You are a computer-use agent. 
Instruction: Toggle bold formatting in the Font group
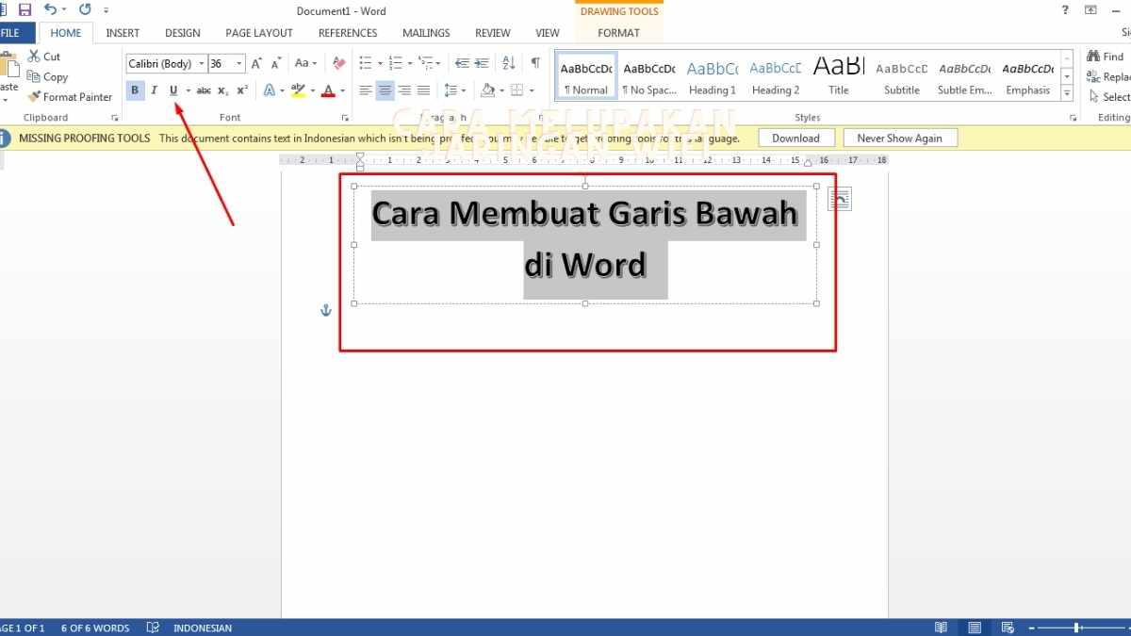(x=135, y=90)
